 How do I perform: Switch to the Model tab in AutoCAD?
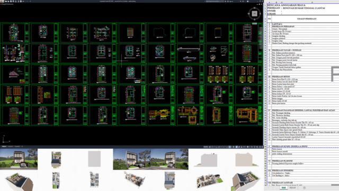4,146
